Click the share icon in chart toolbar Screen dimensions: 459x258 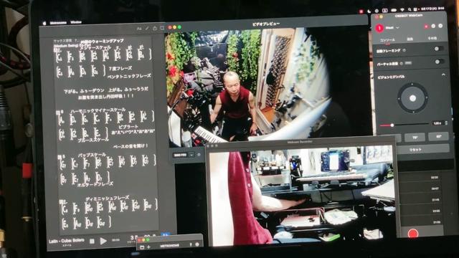(155, 28)
